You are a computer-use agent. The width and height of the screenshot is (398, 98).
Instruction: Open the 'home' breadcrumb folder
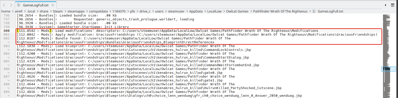click(x=6, y=11)
